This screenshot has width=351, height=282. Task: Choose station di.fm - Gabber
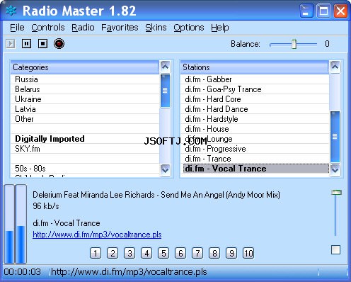255,79
